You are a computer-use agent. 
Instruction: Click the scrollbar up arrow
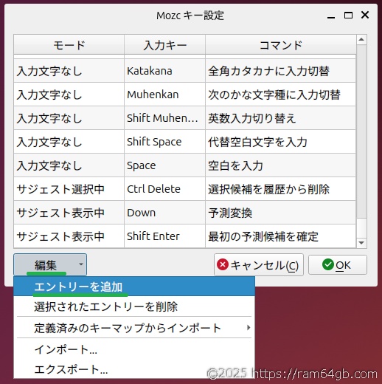pos(361,40)
